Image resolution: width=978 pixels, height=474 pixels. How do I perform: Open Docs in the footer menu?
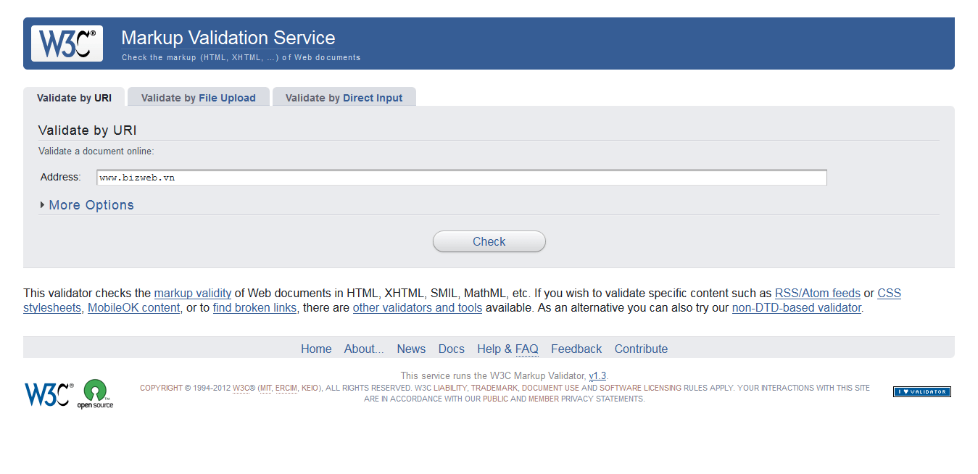click(x=452, y=349)
